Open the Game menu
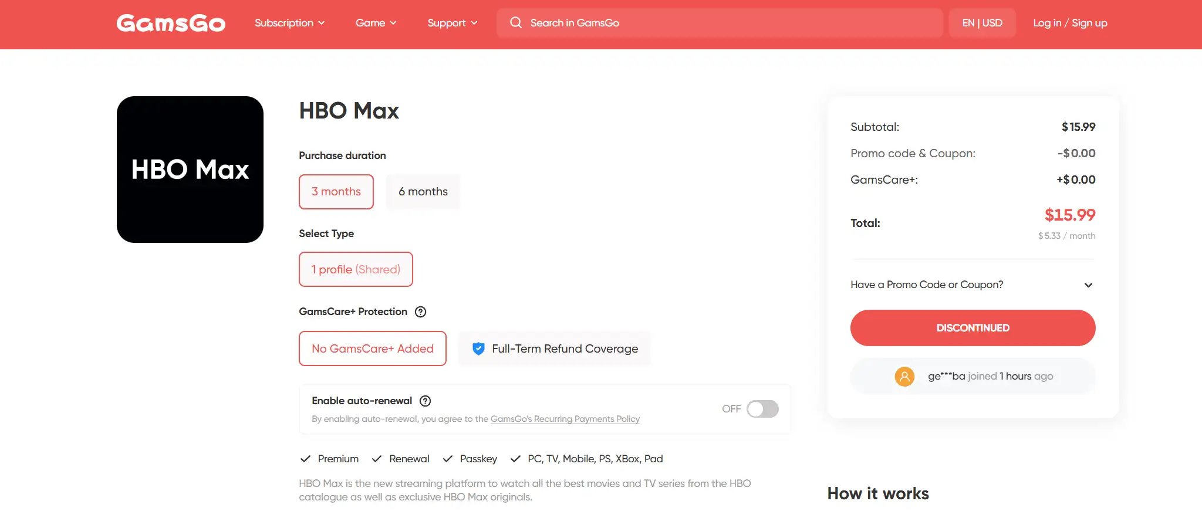 (x=376, y=23)
